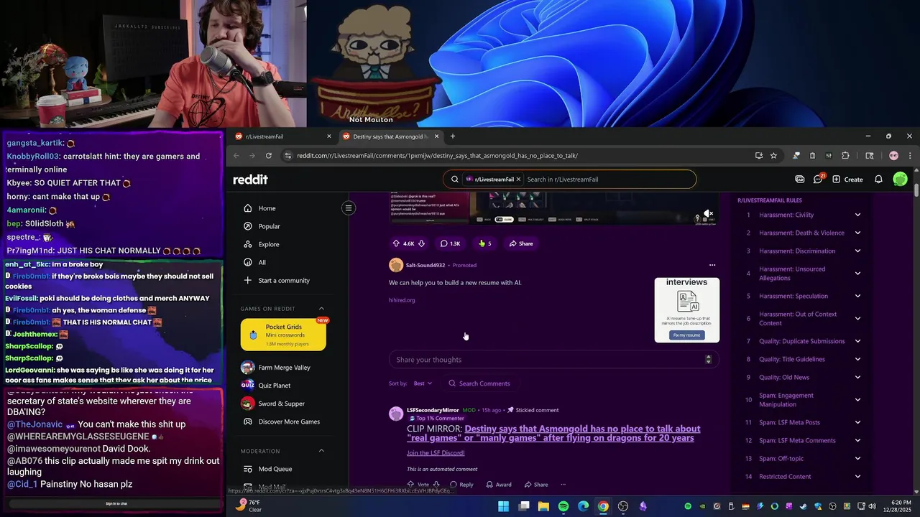920x517 pixels.
Task: Open Microsoft Edge from the taskbar
Action: pyautogui.click(x=583, y=506)
